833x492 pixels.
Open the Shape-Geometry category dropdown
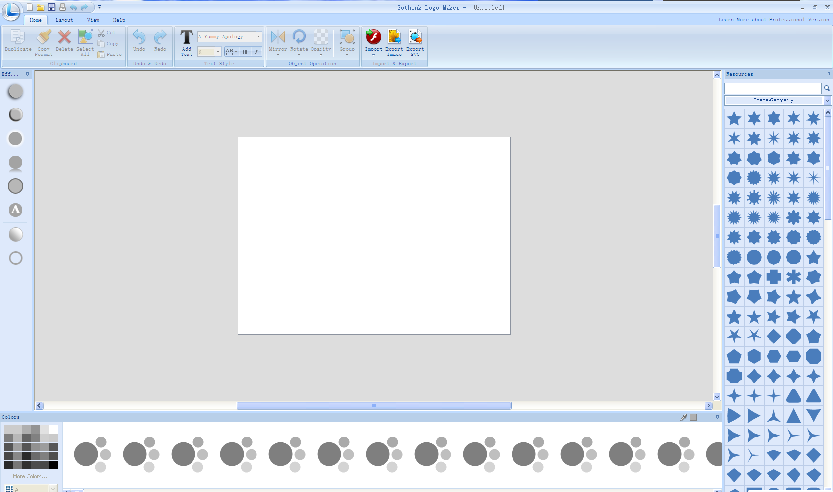pyautogui.click(x=827, y=101)
